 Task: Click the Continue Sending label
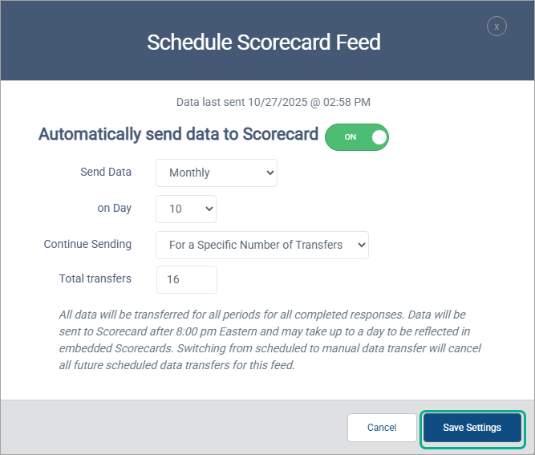[87, 244]
